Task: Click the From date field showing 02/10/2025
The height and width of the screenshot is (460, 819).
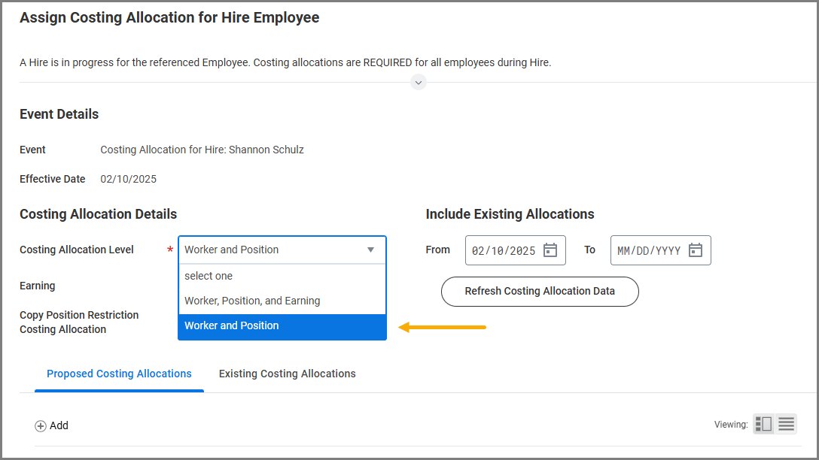Action: click(504, 251)
